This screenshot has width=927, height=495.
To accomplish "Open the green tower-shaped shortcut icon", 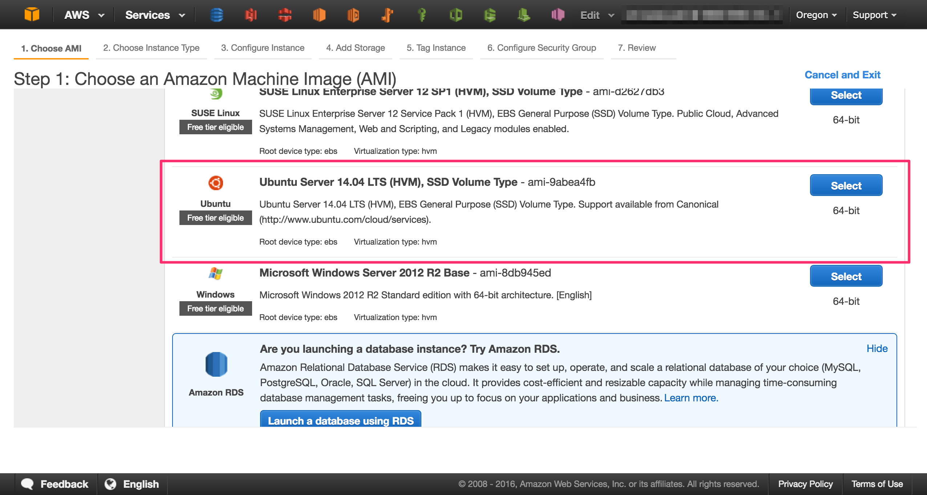I will pos(524,15).
